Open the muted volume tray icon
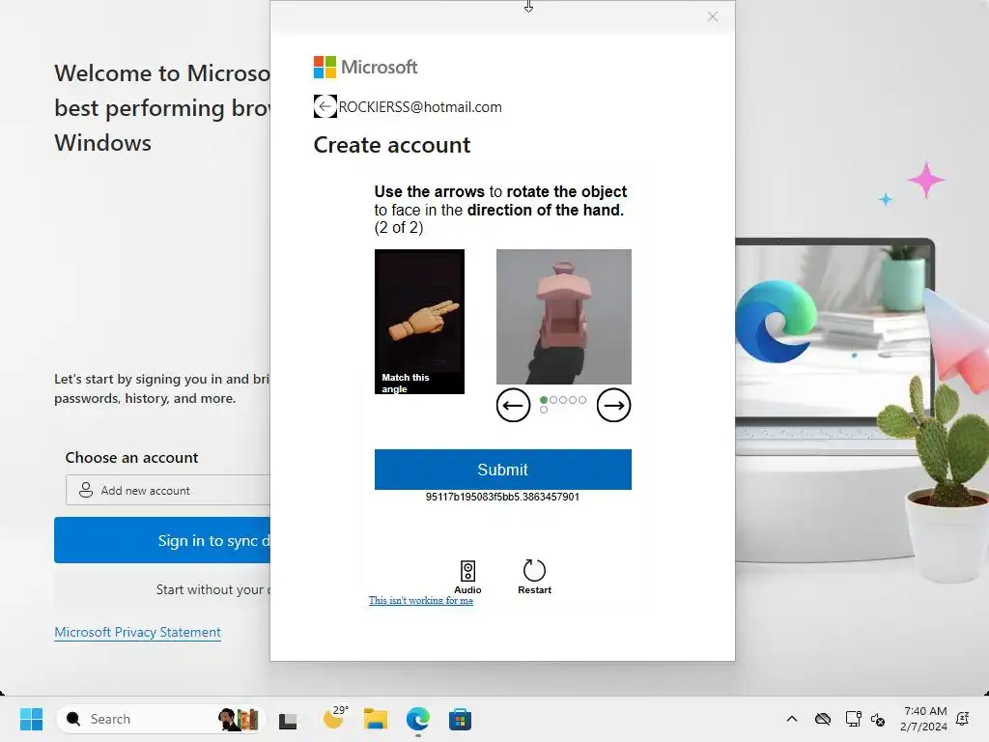Image resolution: width=989 pixels, height=742 pixels. (x=877, y=719)
